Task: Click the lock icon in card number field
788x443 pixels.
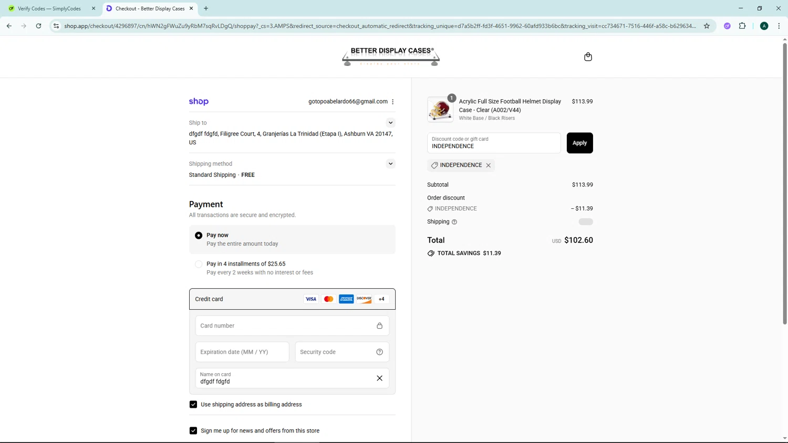Action: coord(379,326)
